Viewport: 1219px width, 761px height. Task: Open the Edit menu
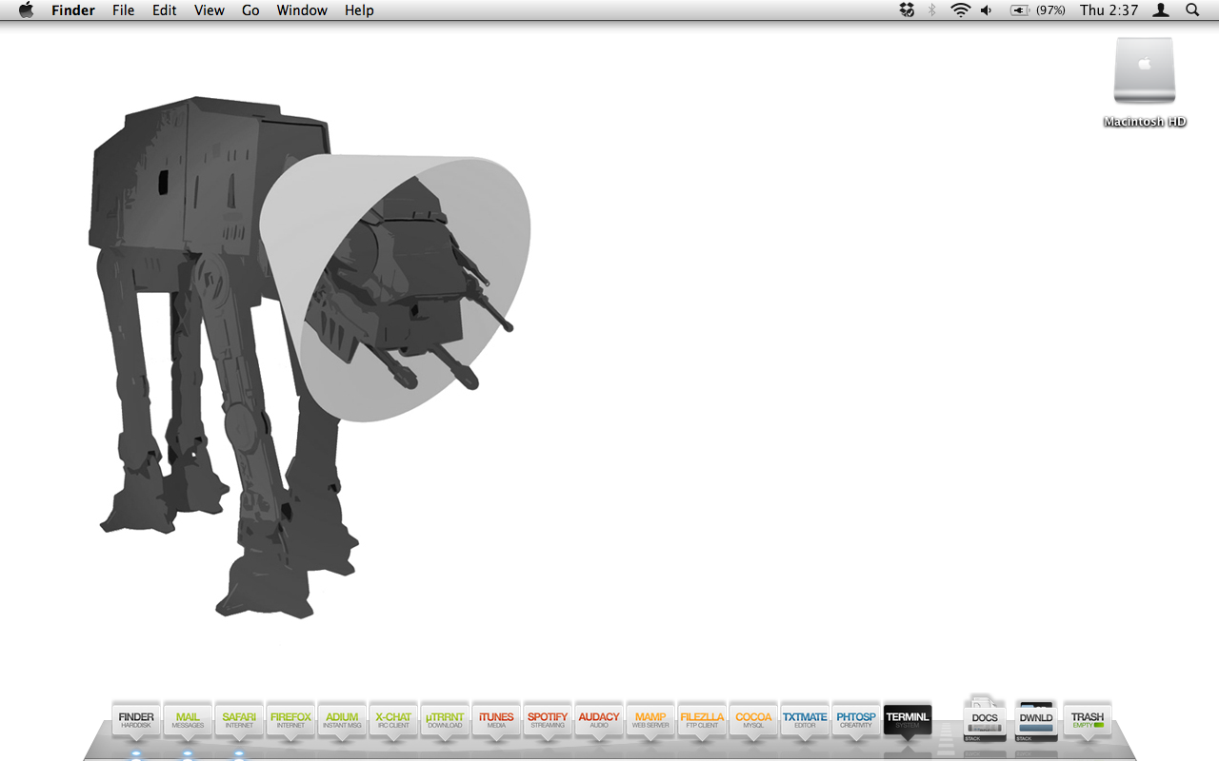click(x=165, y=10)
